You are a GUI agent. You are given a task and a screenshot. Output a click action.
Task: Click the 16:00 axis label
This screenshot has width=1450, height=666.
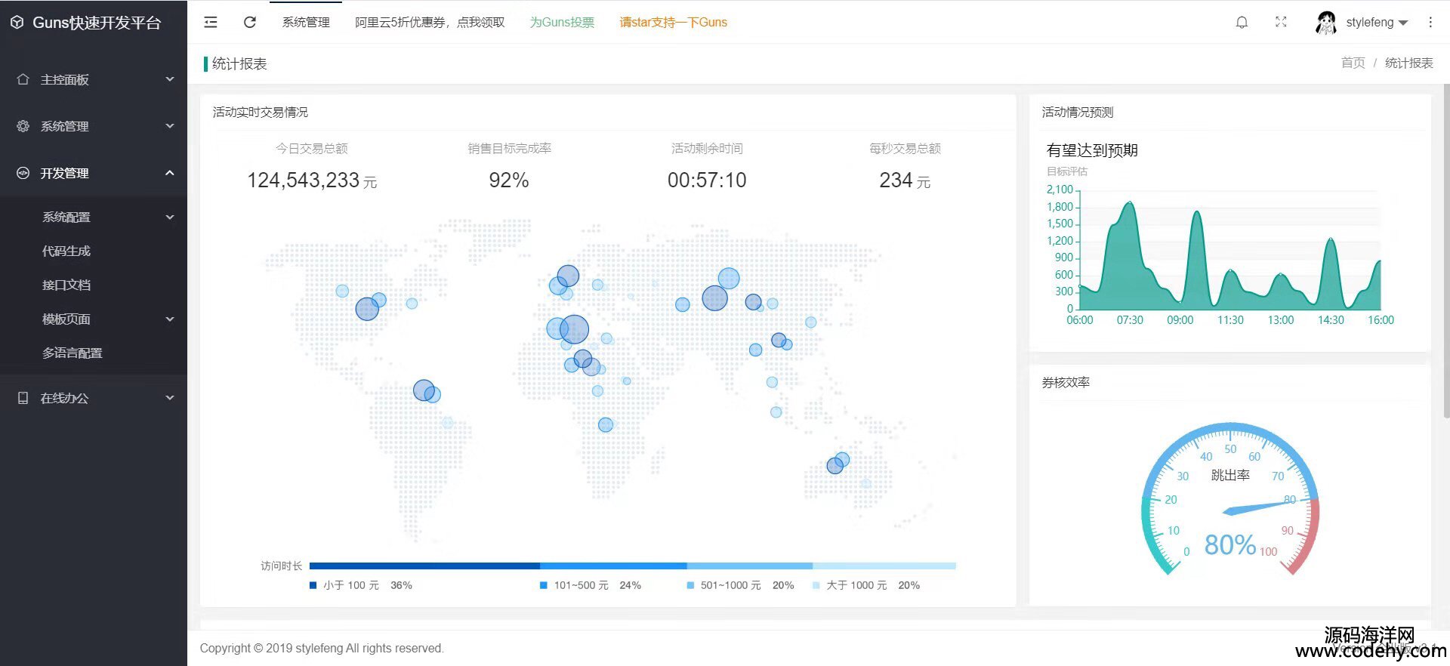[1381, 320]
